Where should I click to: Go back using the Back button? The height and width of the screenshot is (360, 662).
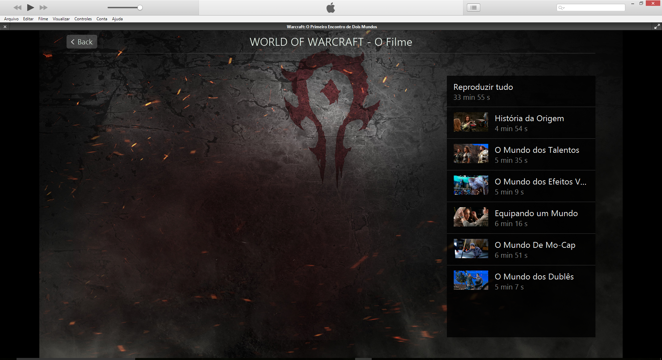coord(82,42)
